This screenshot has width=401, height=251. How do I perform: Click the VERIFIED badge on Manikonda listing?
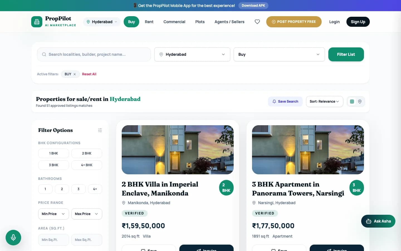click(135, 213)
